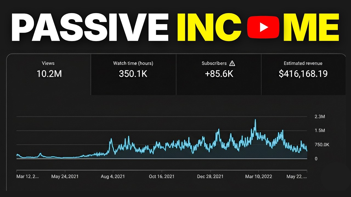This screenshot has height=197, width=351.
Task: Click the Aug 4, 2021 axis date
Action: coord(113,176)
